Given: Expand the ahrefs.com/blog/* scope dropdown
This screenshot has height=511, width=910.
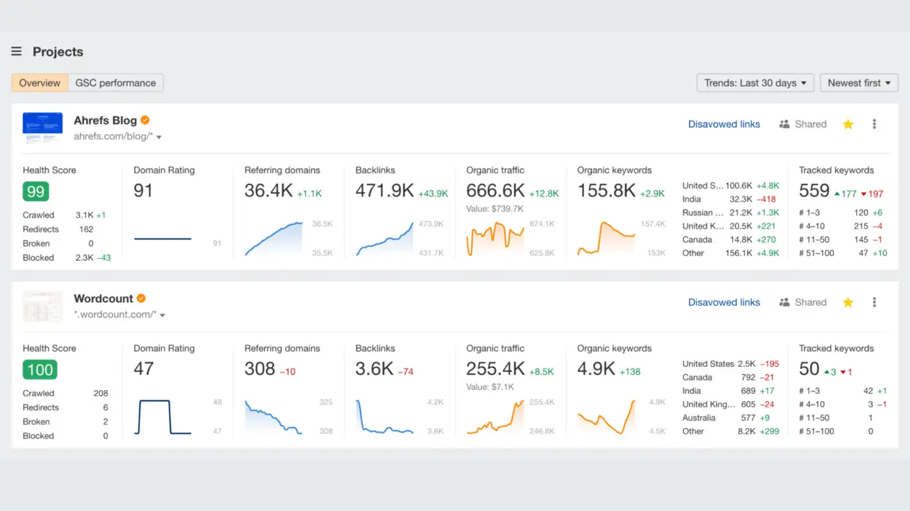Looking at the screenshot, I should pos(157,135).
